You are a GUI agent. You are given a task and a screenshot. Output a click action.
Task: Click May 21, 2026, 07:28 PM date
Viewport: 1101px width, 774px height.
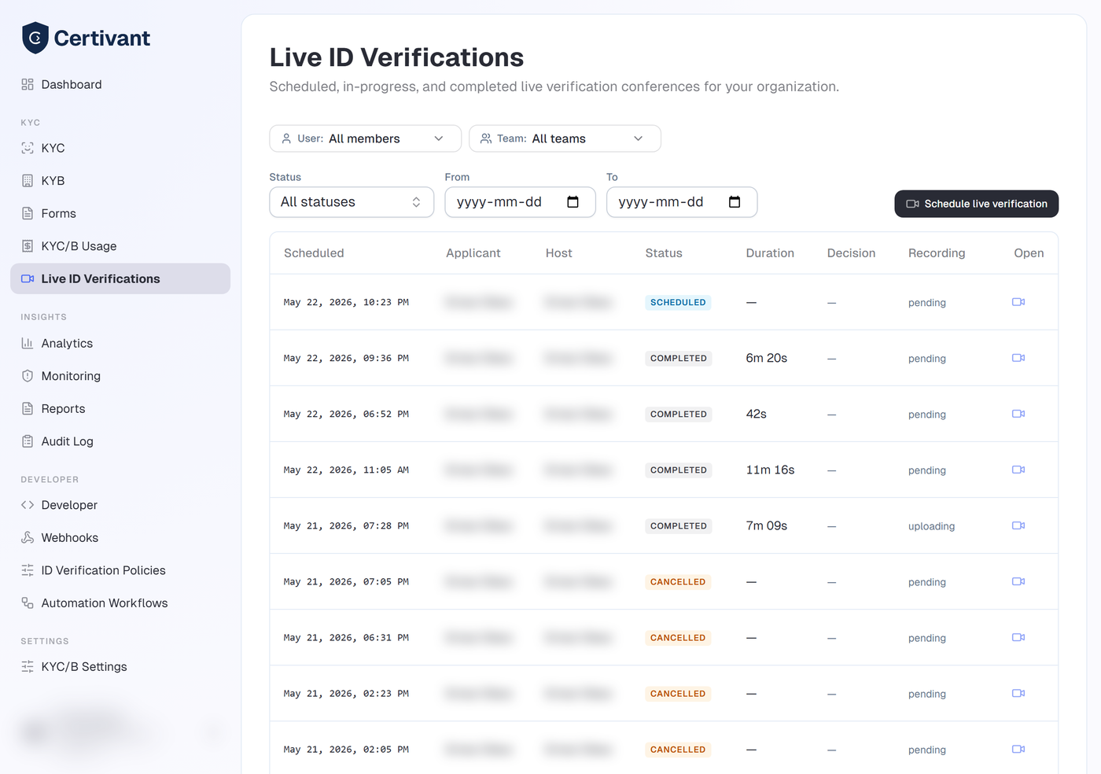pyautogui.click(x=346, y=525)
